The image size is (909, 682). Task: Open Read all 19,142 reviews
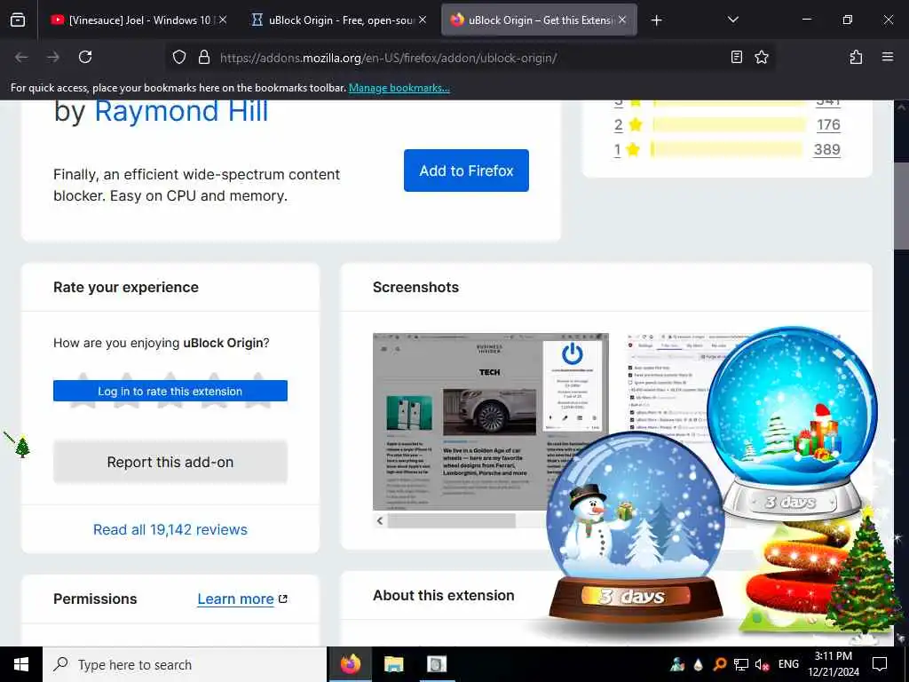pos(170,529)
